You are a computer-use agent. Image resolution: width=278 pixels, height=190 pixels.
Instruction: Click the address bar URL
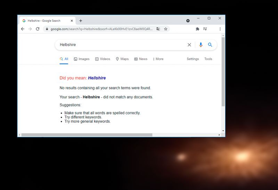point(101,29)
